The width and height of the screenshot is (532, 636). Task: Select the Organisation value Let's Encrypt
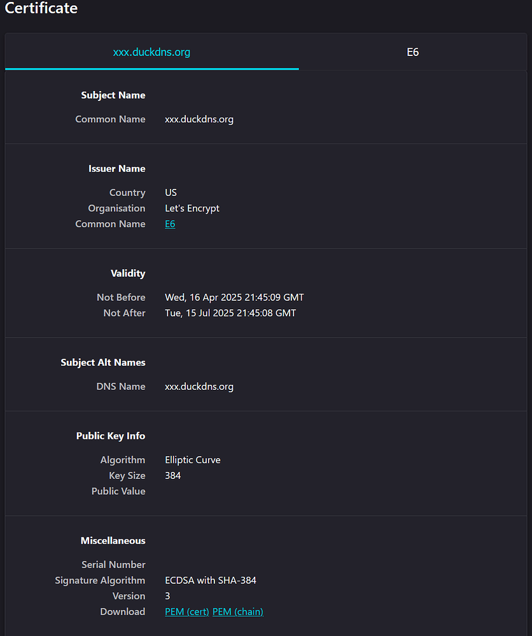192,208
